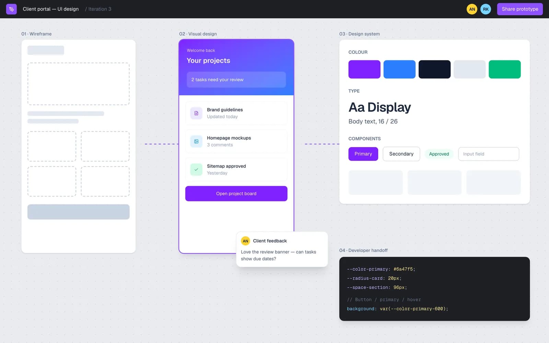Click the wireframe solid grey button placeholder
The width and height of the screenshot is (549, 343).
click(79, 212)
